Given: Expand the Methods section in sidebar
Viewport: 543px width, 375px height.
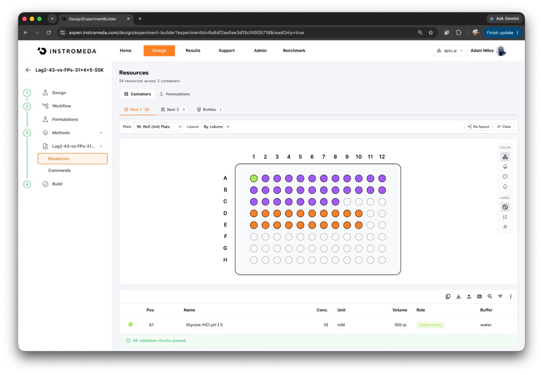Looking at the screenshot, I should pyautogui.click(x=101, y=133).
